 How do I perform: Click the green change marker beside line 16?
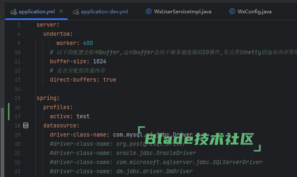9,112
